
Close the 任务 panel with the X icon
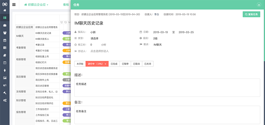pyautogui.click(x=259, y=5)
